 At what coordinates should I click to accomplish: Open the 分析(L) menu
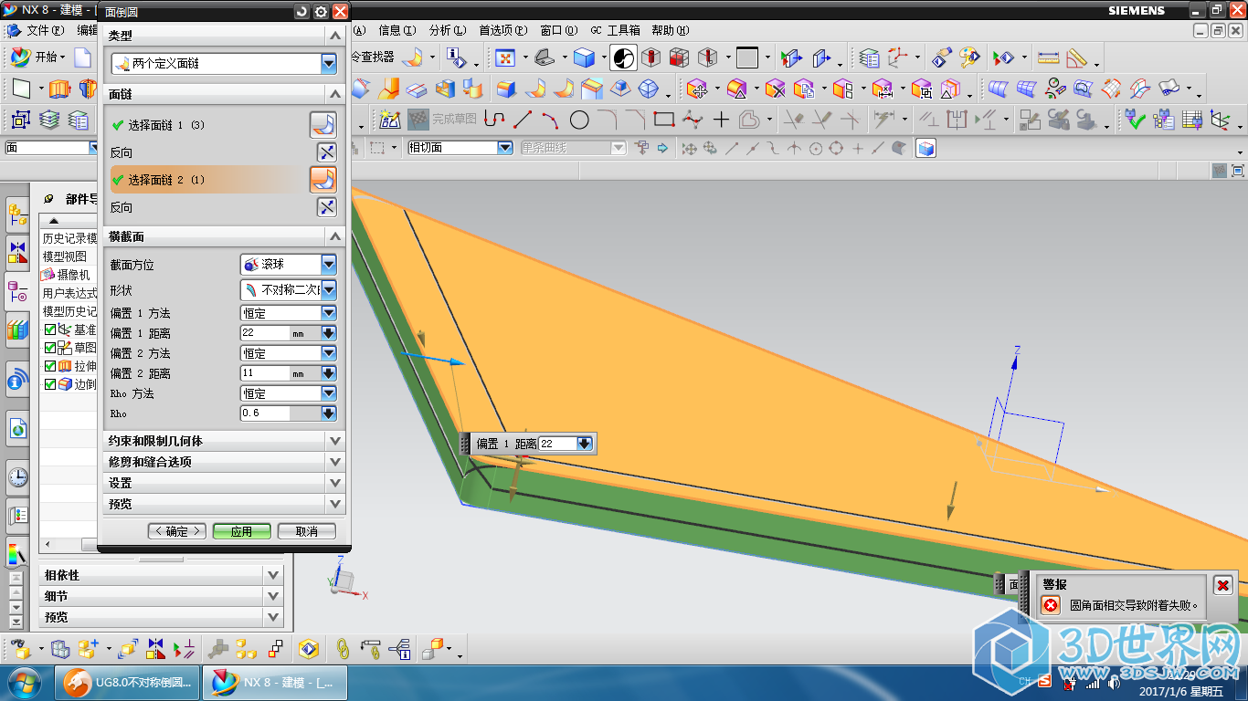coord(448,30)
